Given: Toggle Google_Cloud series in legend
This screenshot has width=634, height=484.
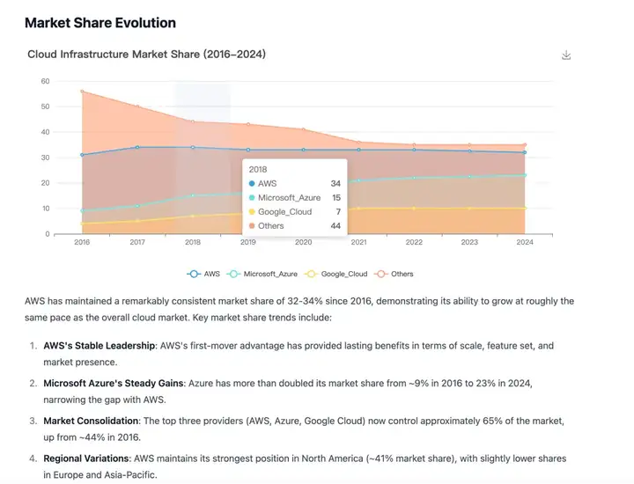Looking at the screenshot, I should click(x=336, y=274).
